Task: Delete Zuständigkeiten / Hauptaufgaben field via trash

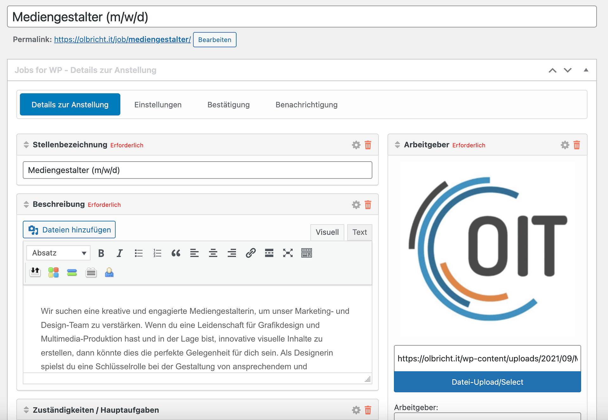Action: (368, 410)
